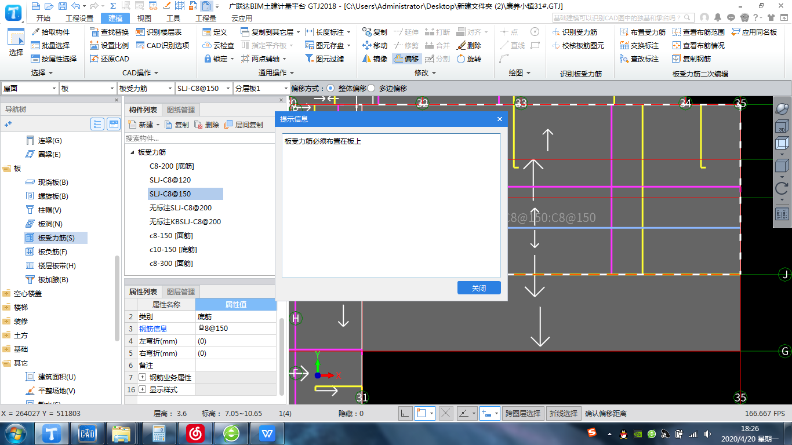Click 应用同名板 apply tool
The width and height of the screenshot is (792, 445).
[x=754, y=32]
